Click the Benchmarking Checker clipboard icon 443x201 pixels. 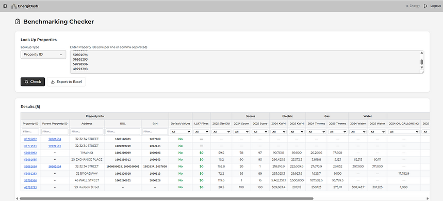point(18,22)
